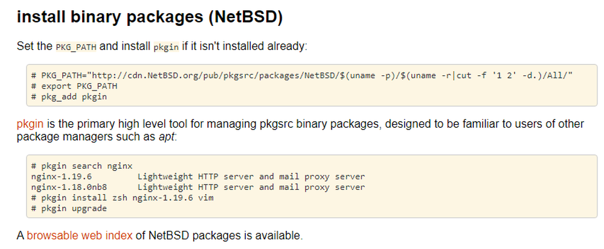The image size is (604, 249).
Task: Click the '# pkg_add pkgin' line
Action: (x=69, y=97)
